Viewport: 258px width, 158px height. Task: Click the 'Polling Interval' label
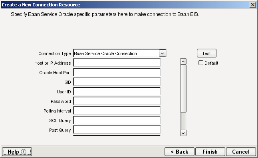point(57,111)
